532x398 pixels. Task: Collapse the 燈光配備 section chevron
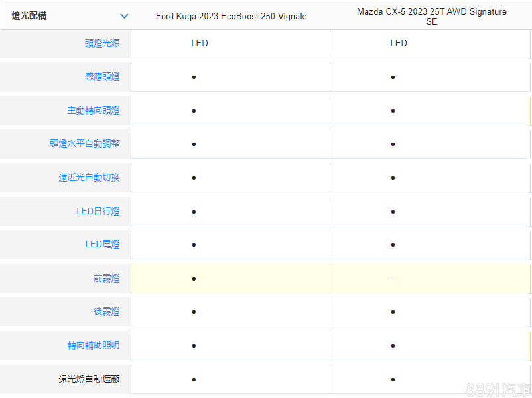[124, 16]
